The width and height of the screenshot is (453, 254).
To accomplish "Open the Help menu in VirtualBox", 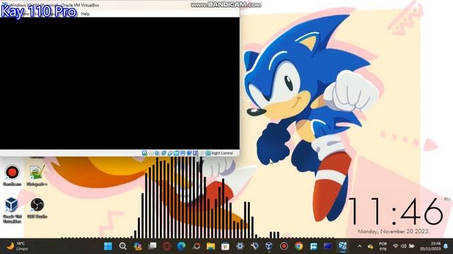I will (x=85, y=14).
